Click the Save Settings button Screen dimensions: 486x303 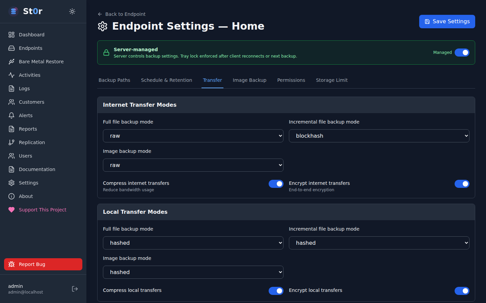click(447, 22)
